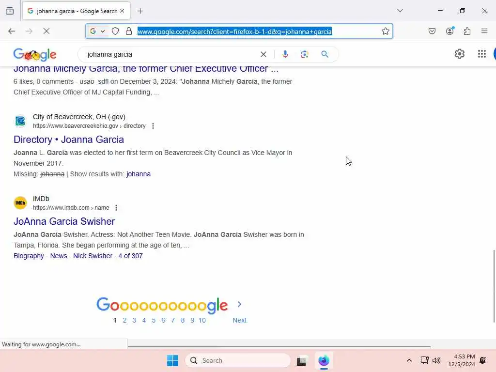Go to results page 4
496x372 pixels.
[x=144, y=321]
